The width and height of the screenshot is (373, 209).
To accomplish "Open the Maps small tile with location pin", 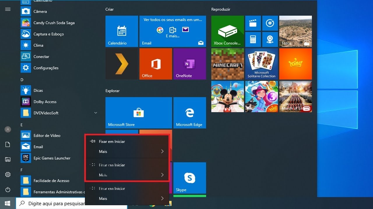I will tap(270, 39).
